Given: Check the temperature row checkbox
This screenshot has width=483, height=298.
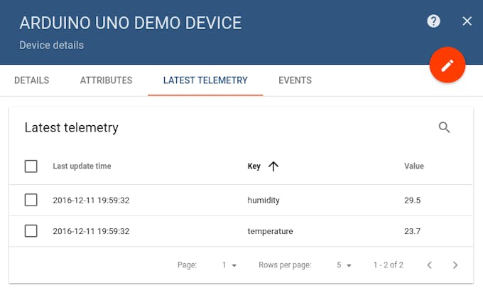Looking at the screenshot, I should 31,231.
